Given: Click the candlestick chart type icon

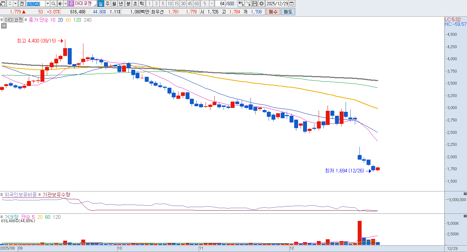Looking at the screenshot, I should coord(241,4).
